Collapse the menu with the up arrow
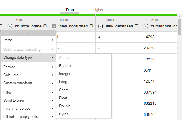182x120 pixels. (28, 34)
